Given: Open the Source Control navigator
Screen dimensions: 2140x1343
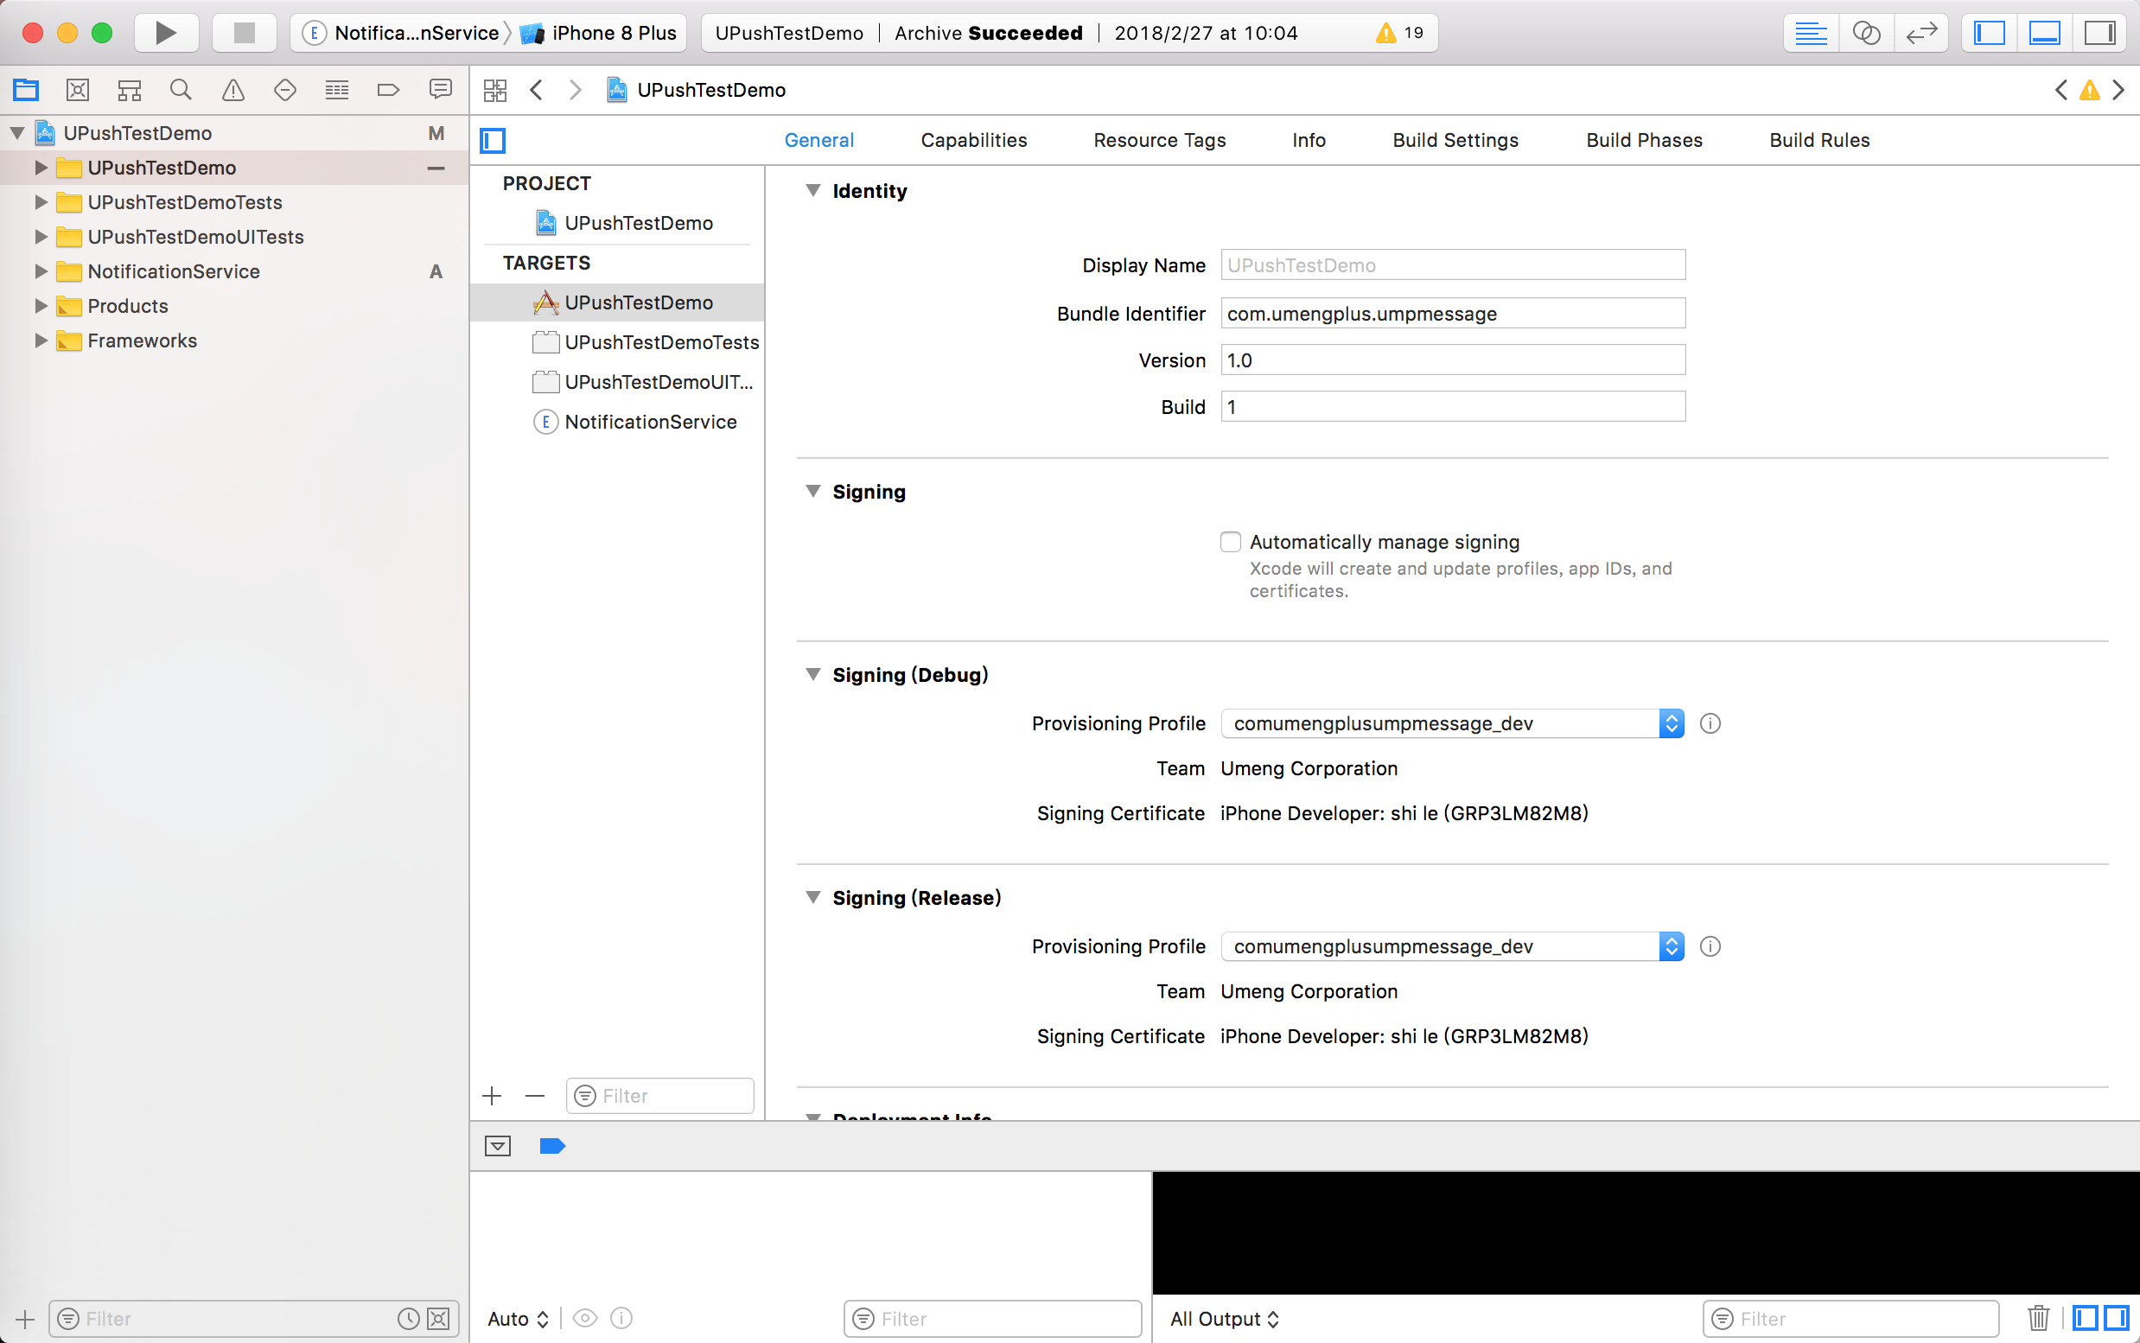Looking at the screenshot, I should pos(78,90).
